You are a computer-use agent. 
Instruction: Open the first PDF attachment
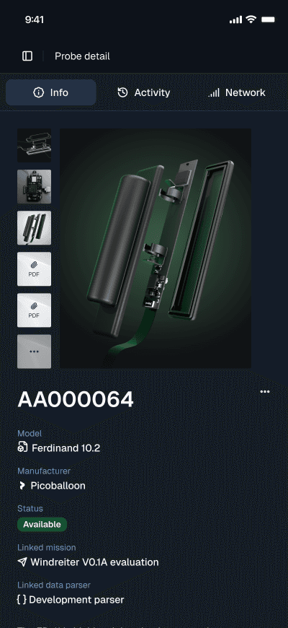(x=34, y=269)
